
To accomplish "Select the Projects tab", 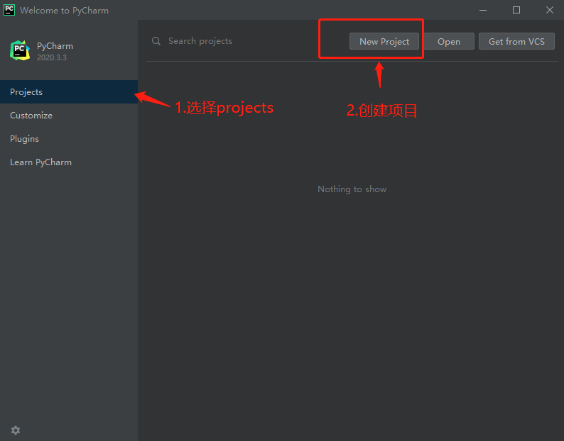I will point(69,92).
